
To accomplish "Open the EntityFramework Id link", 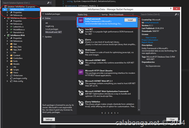I will point(151,23).
